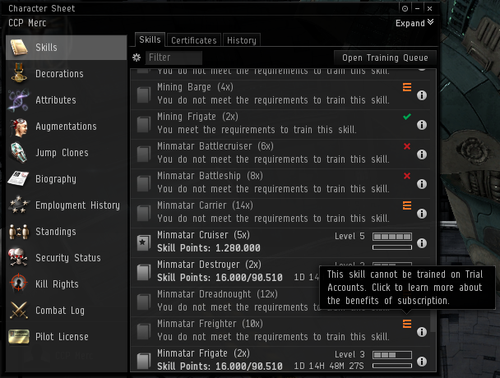Viewport: 500px width, 378px height.
Task: Click the trial account subscription tooltip
Action: 407,288
